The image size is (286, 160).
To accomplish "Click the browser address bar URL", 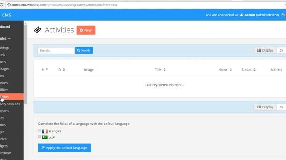I will (64, 5).
